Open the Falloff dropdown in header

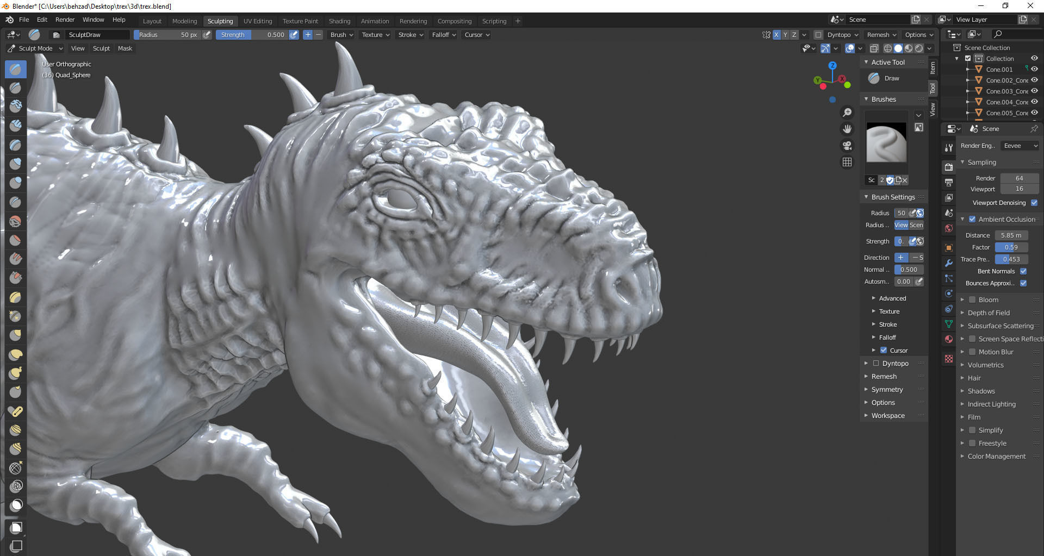444,35
